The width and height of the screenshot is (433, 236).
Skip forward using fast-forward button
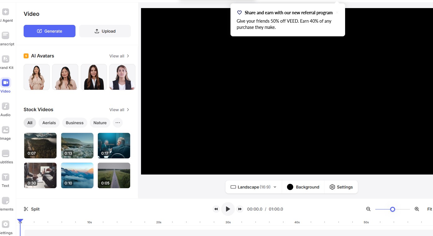[x=240, y=209]
